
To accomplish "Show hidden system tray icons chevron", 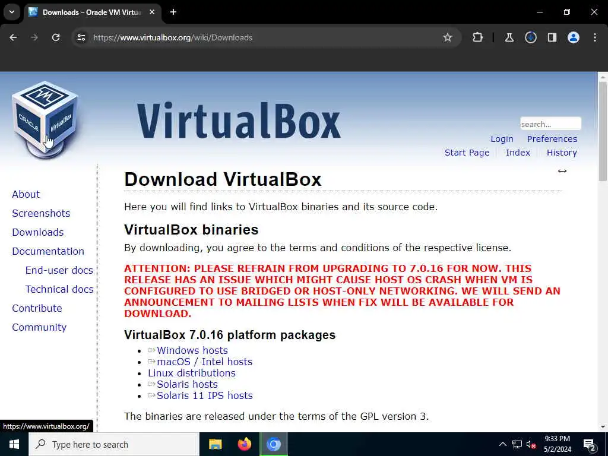I will (502, 444).
